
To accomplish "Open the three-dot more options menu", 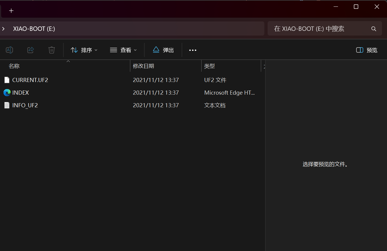I will tap(193, 50).
